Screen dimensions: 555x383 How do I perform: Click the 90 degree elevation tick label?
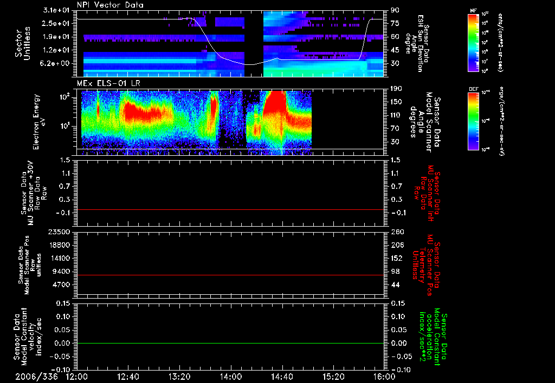395,10
